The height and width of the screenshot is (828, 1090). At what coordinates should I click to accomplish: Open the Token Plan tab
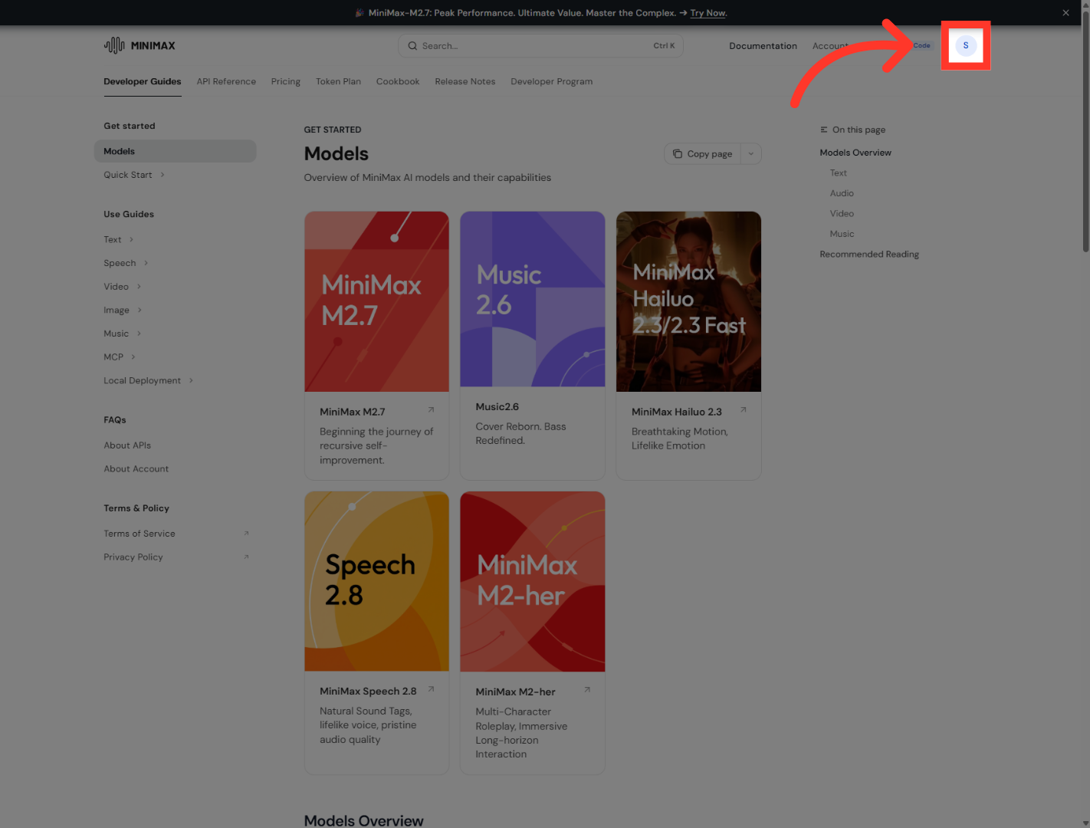click(x=338, y=81)
